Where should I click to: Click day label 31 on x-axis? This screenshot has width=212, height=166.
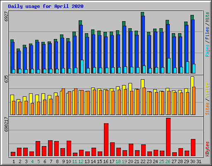pyautogui.click(x=199, y=161)
